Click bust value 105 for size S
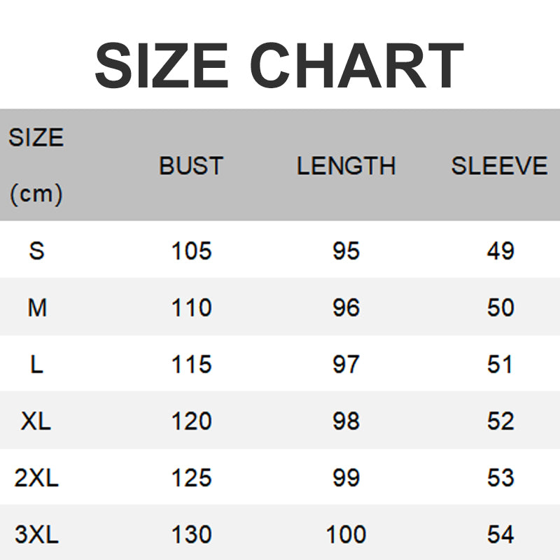Viewport: 560px width, 560px height. click(191, 251)
